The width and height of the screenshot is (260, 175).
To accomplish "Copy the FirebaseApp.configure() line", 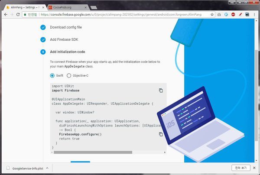I will (x=161, y=134).
